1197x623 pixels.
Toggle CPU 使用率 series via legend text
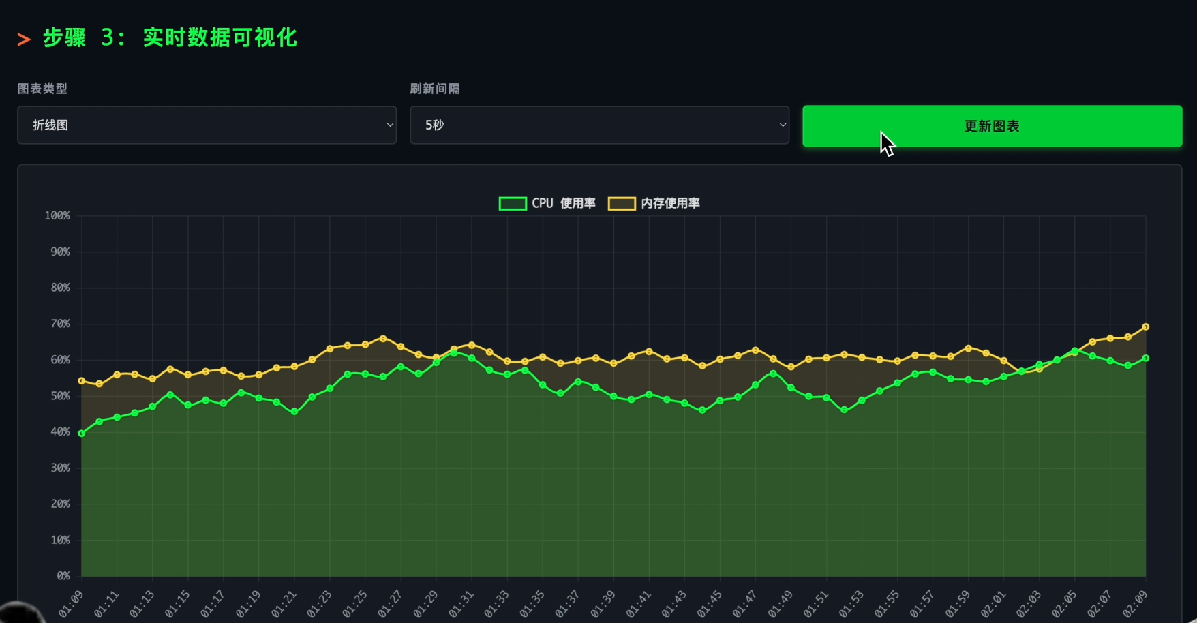[563, 204]
